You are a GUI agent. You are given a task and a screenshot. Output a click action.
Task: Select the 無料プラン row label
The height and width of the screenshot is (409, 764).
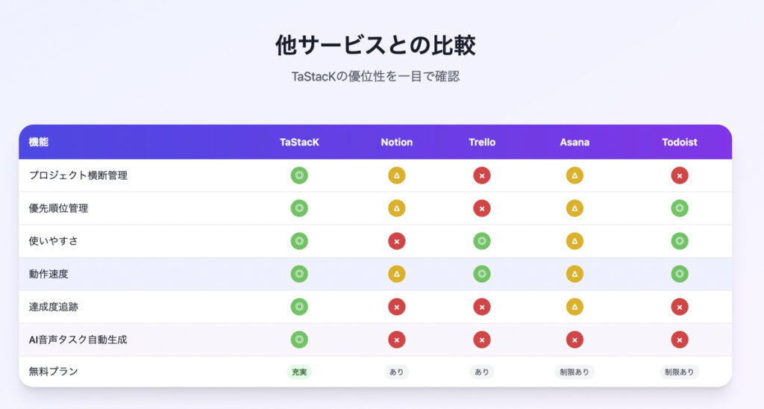[53, 372]
